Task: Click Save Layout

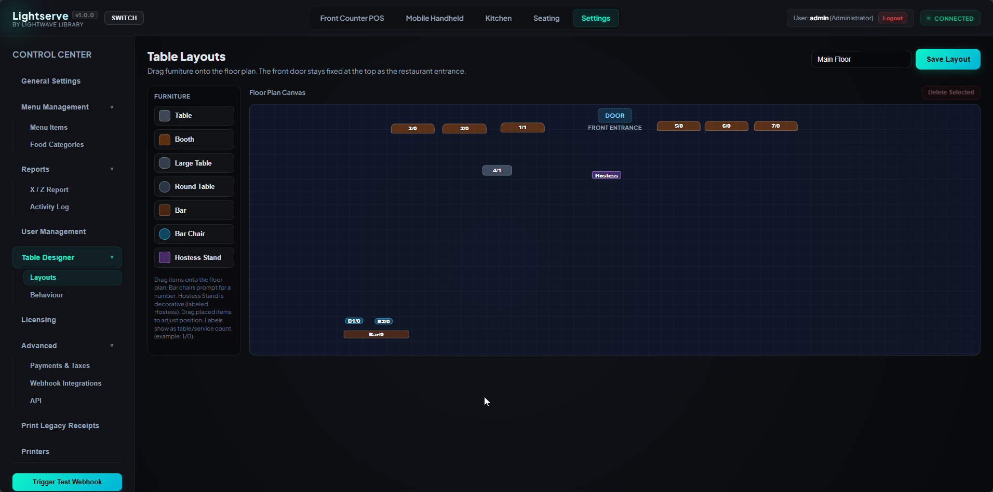Action: 948,59
